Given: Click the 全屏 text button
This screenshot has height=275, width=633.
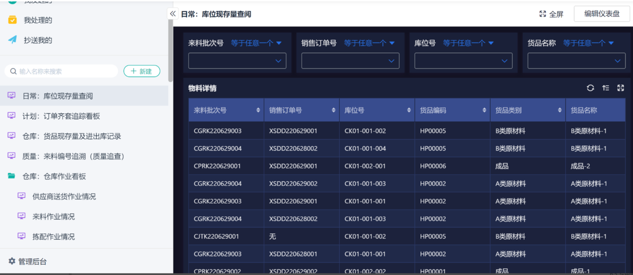Looking at the screenshot, I should coord(556,14).
